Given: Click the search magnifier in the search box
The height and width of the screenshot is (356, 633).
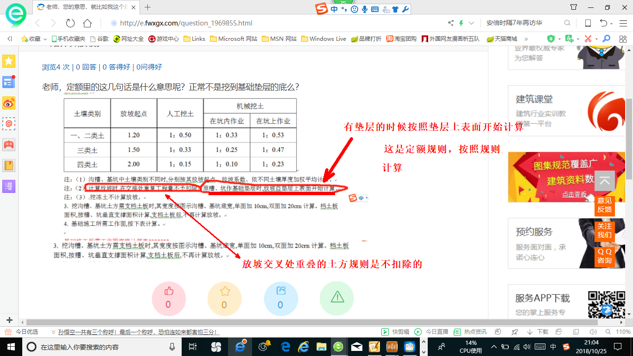Looking at the screenshot, I should [567, 23].
